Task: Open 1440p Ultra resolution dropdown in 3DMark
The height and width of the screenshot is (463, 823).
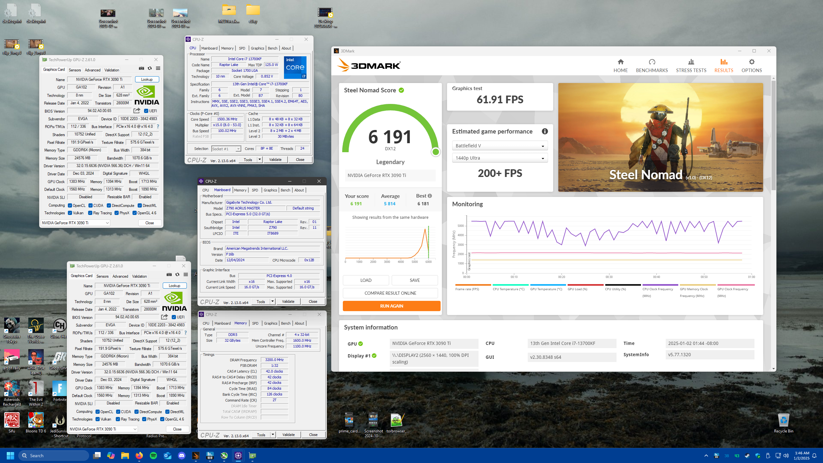Action: [500, 158]
